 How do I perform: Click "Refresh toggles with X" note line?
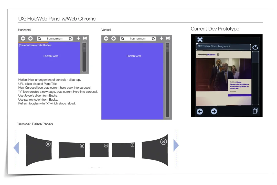point(47,103)
